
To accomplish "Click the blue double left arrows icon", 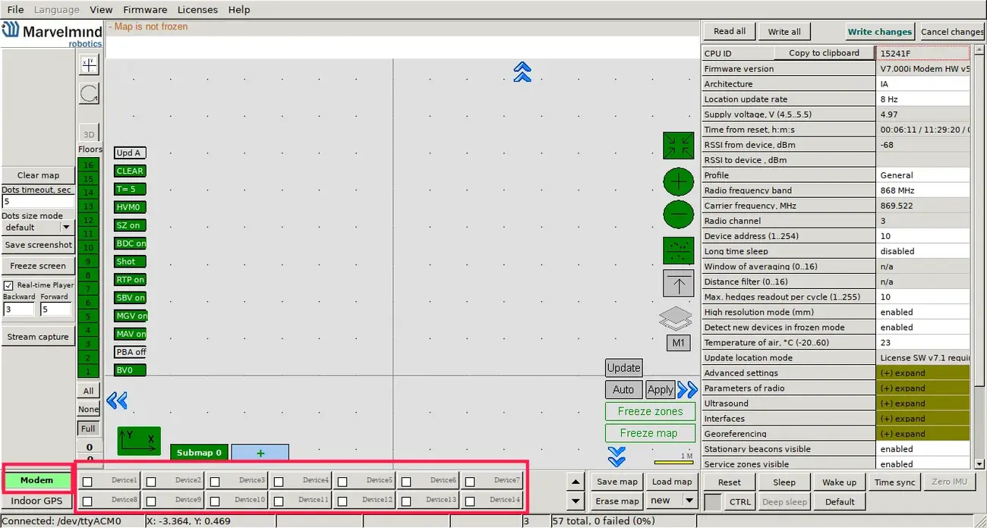I will 116,401.
